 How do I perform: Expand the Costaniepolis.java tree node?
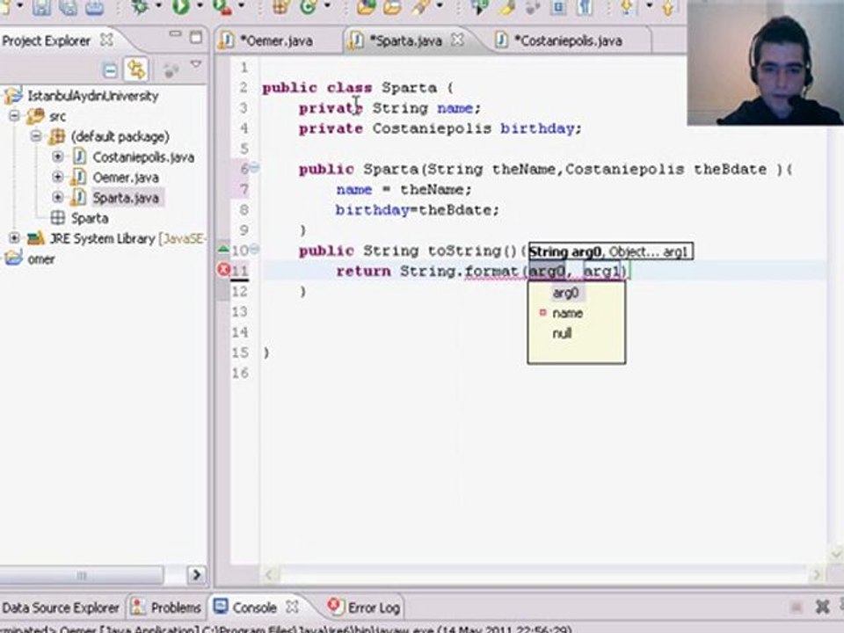point(58,156)
